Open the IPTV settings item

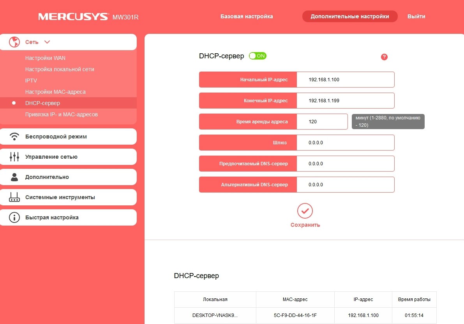pyautogui.click(x=31, y=81)
